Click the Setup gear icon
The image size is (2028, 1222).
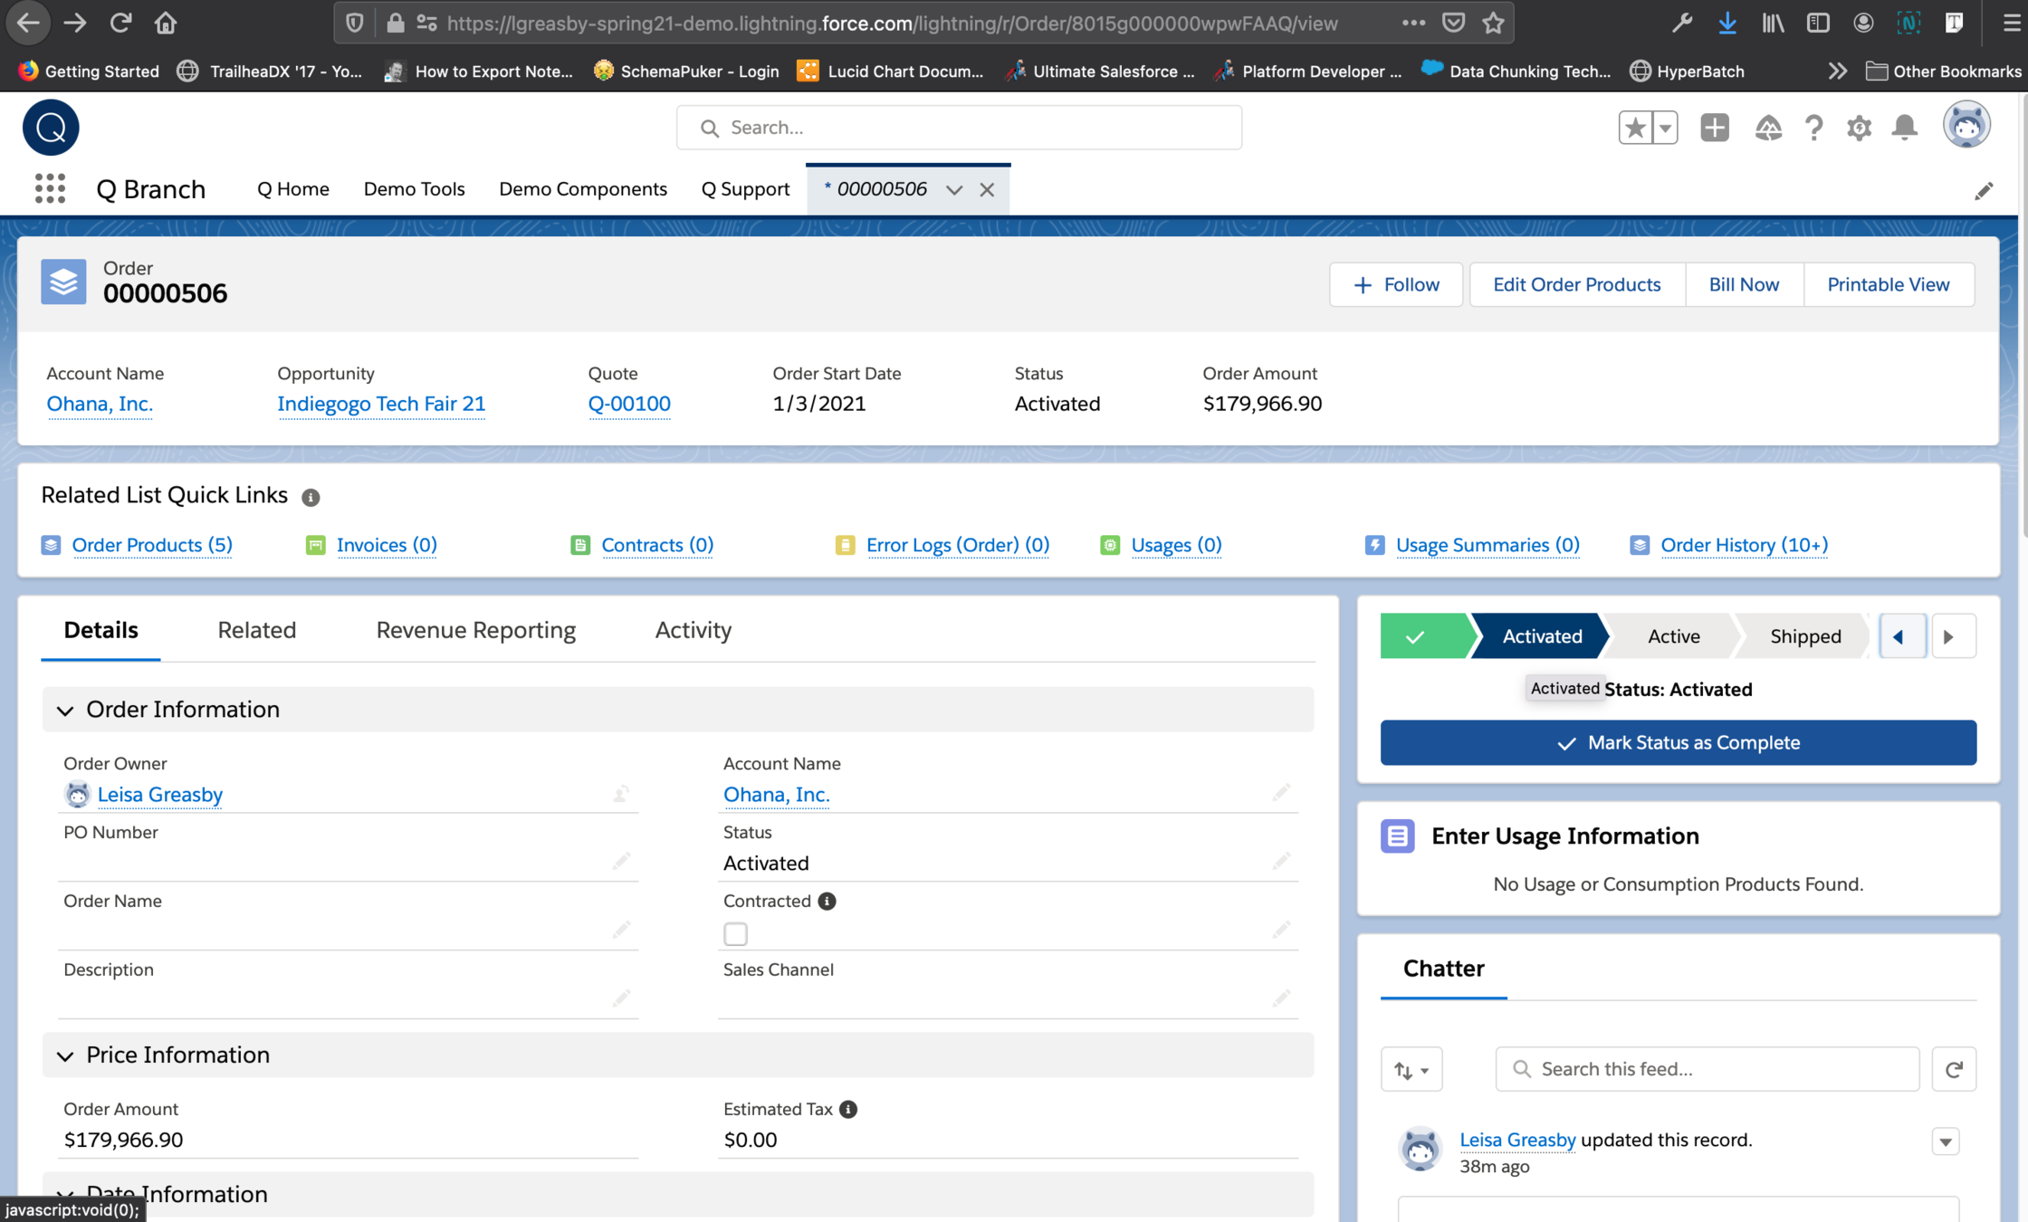(1859, 128)
